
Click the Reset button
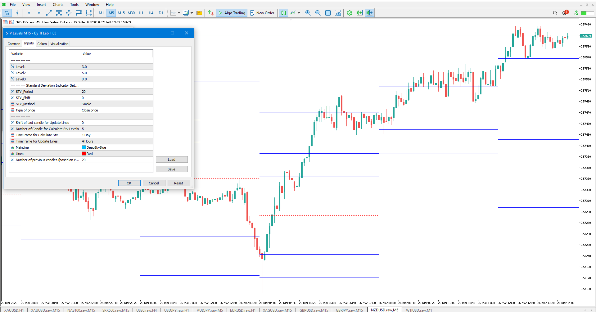point(179,183)
